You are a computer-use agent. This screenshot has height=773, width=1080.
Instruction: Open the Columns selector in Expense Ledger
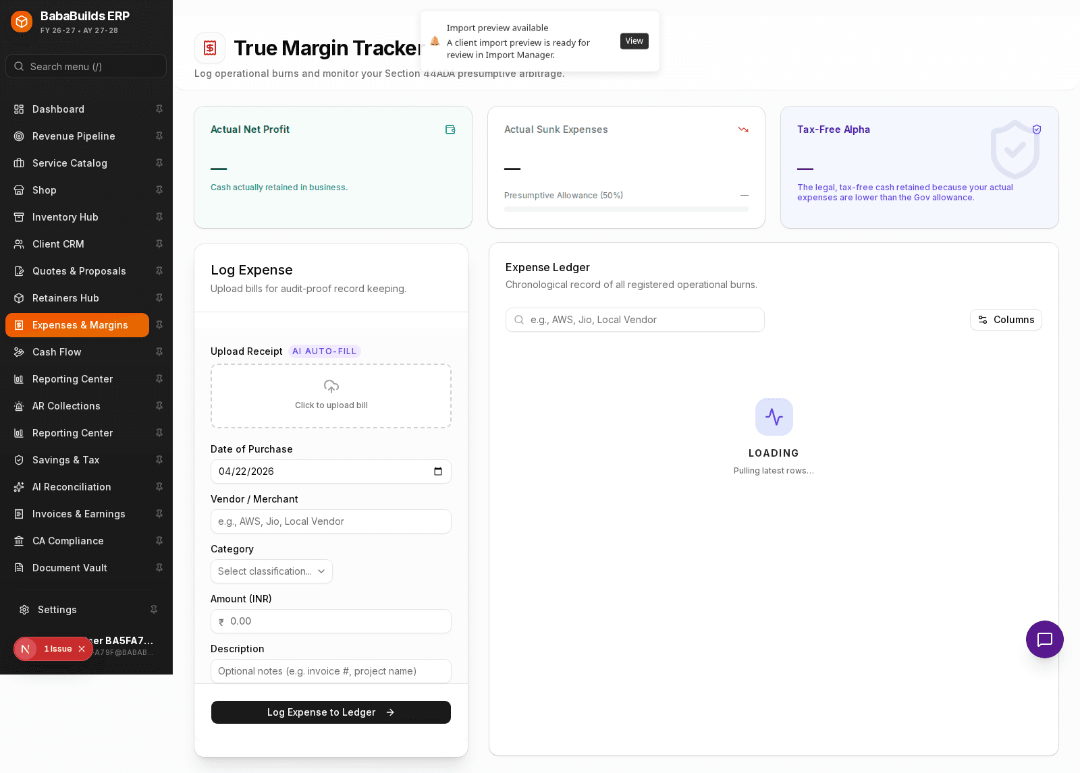point(1006,320)
